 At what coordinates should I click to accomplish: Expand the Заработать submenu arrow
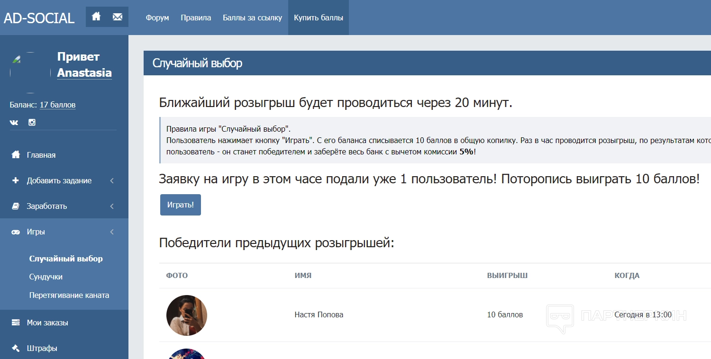pyautogui.click(x=112, y=206)
